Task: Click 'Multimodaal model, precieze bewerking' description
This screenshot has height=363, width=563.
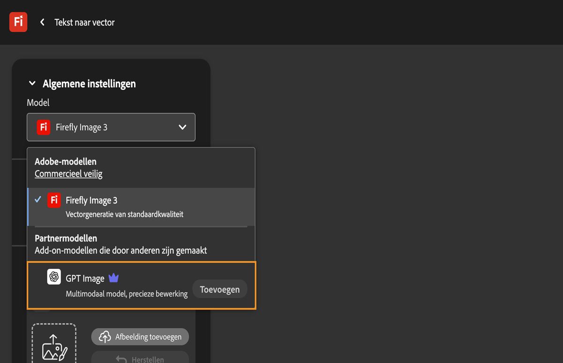Action: (x=127, y=294)
